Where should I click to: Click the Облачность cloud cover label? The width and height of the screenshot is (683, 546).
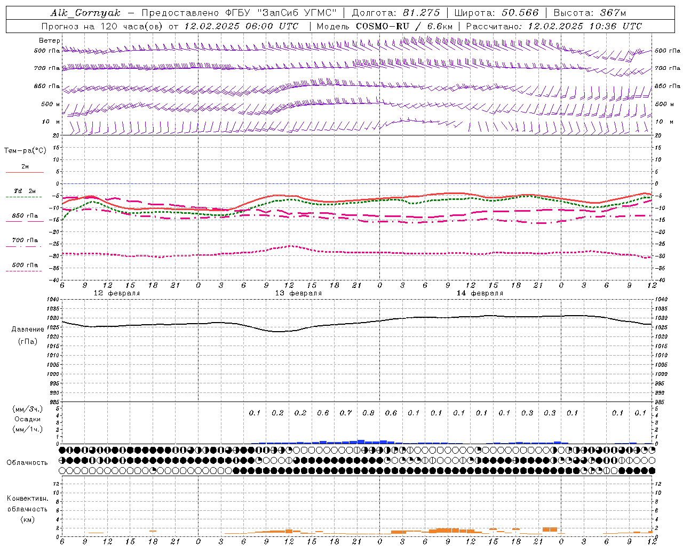(x=27, y=462)
